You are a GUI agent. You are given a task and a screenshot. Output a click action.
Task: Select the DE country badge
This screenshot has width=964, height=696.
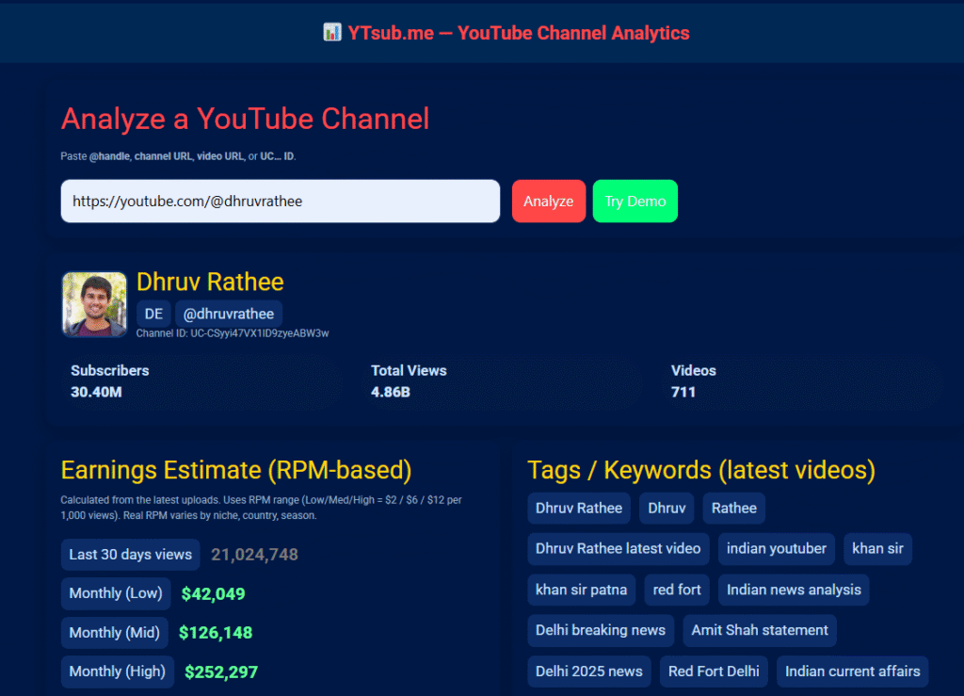[x=153, y=314]
